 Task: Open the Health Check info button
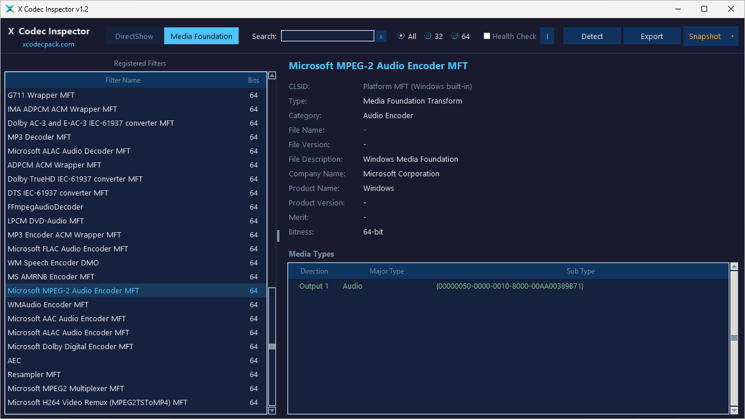point(547,36)
